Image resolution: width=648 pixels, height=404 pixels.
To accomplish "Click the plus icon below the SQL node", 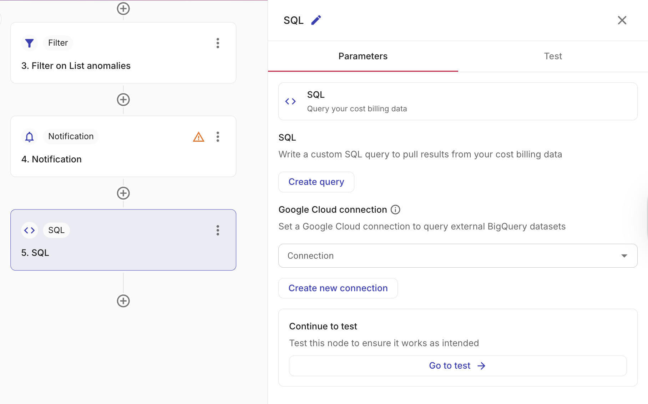I will [123, 301].
